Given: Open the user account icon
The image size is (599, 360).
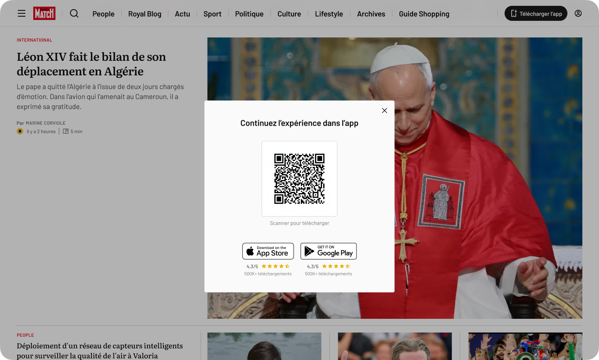Looking at the screenshot, I should (x=578, y=13).
